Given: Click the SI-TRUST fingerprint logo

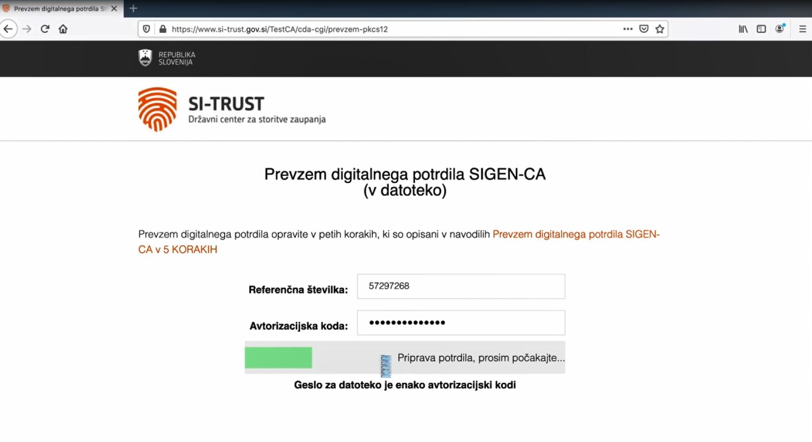Looking at the screenshot, I should coord(157,110).
